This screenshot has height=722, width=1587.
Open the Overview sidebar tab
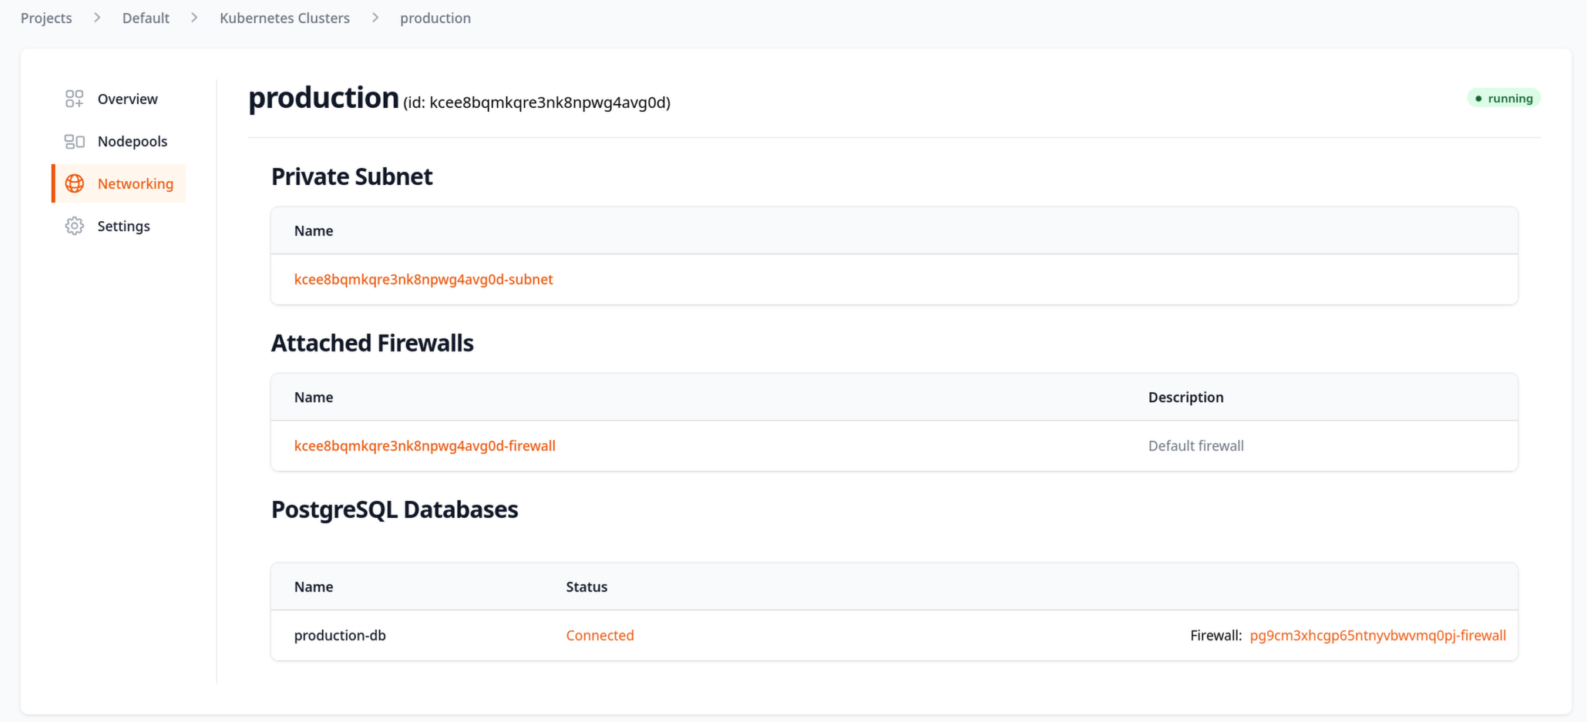point(119,99)
